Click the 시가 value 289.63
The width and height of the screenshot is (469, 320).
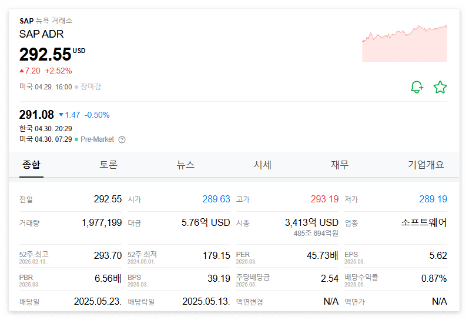pos(216,199)
